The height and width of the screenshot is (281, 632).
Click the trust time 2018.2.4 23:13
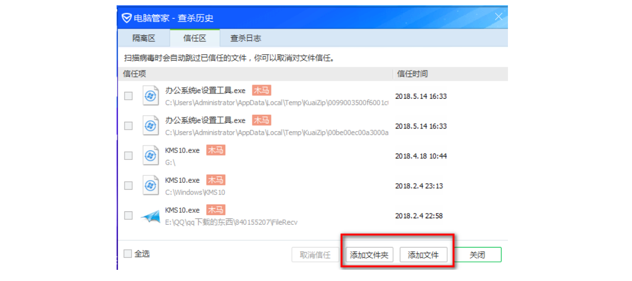pyautogui.click(x=419, y=186)
